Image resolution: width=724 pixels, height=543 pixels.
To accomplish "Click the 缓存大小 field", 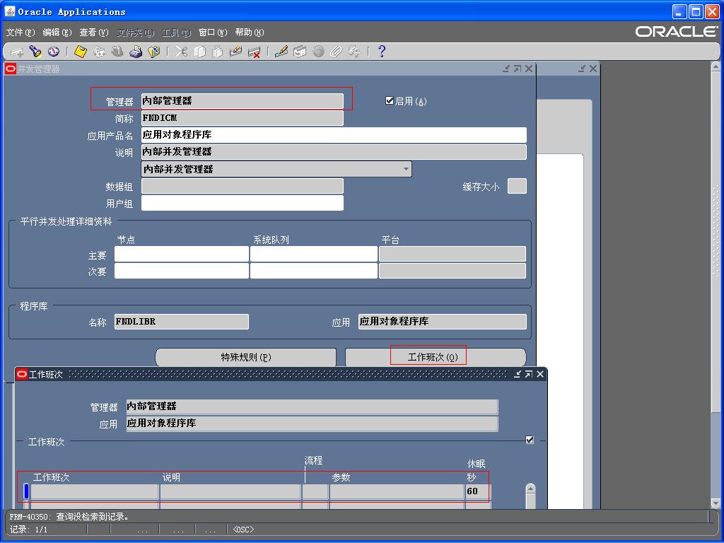I will click(517, 186).
